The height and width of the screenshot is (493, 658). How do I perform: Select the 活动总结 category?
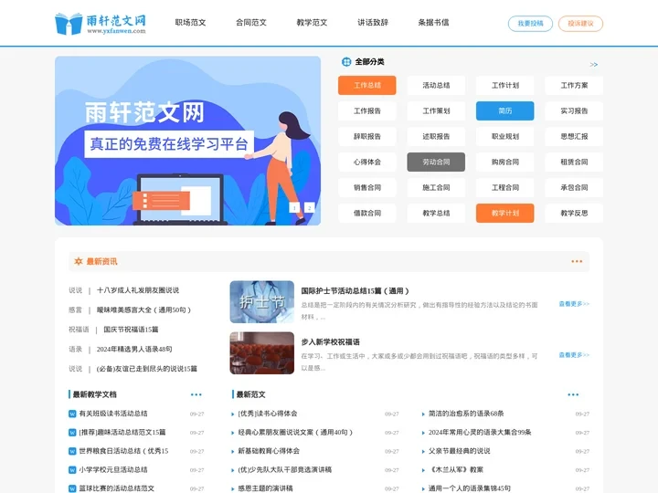436,86
